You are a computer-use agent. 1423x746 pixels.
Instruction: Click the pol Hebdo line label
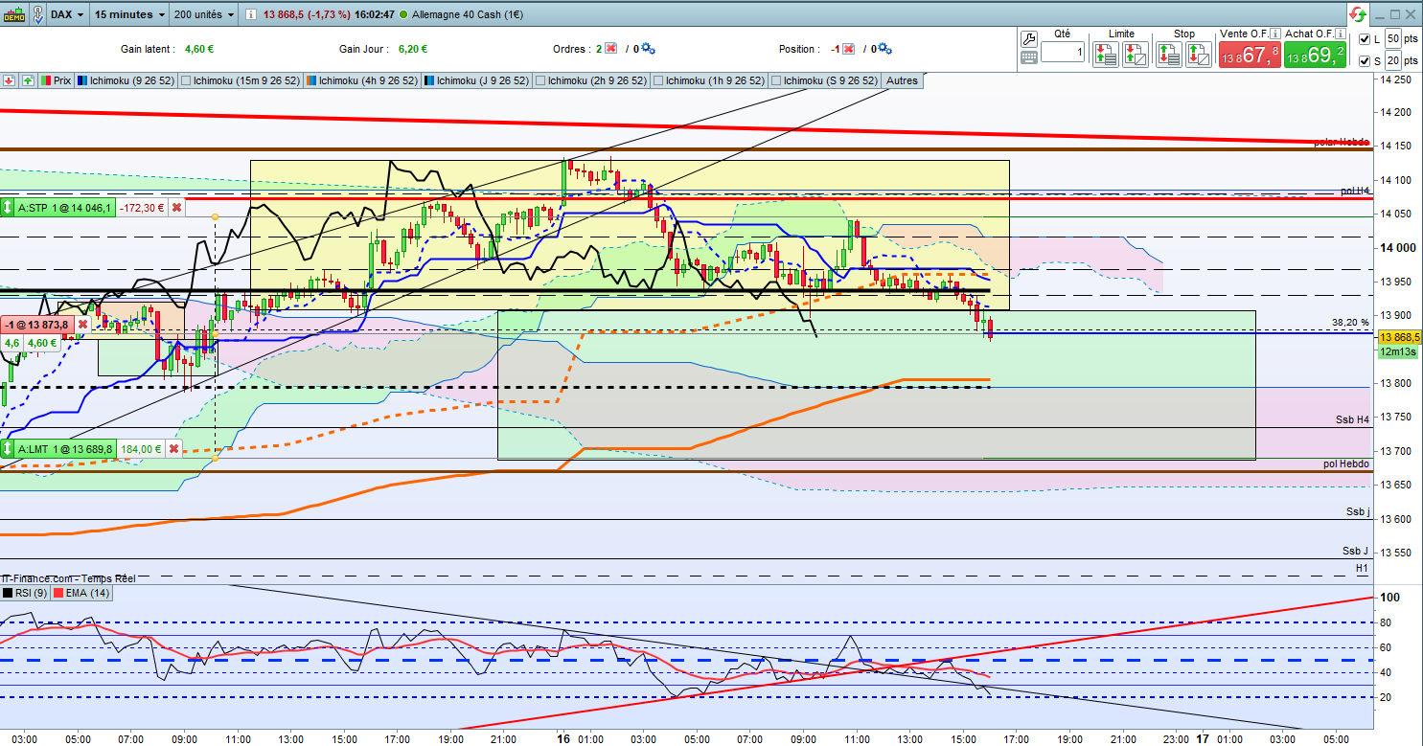coord(1345,463)
